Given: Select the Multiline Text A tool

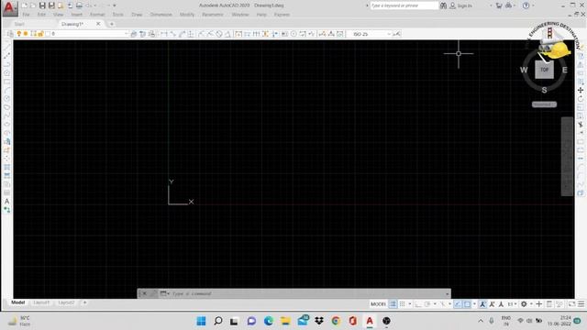Looking at the screenshot, I should [x=6, y=202].
